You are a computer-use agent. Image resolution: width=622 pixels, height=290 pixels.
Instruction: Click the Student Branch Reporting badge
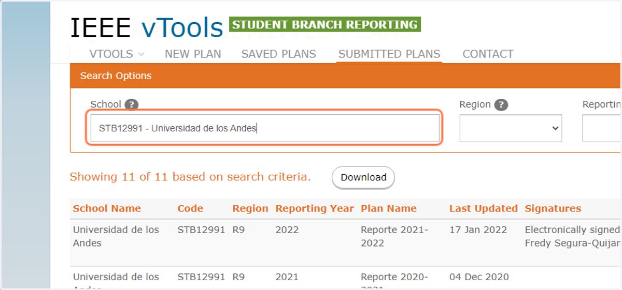tap(325, 24)
